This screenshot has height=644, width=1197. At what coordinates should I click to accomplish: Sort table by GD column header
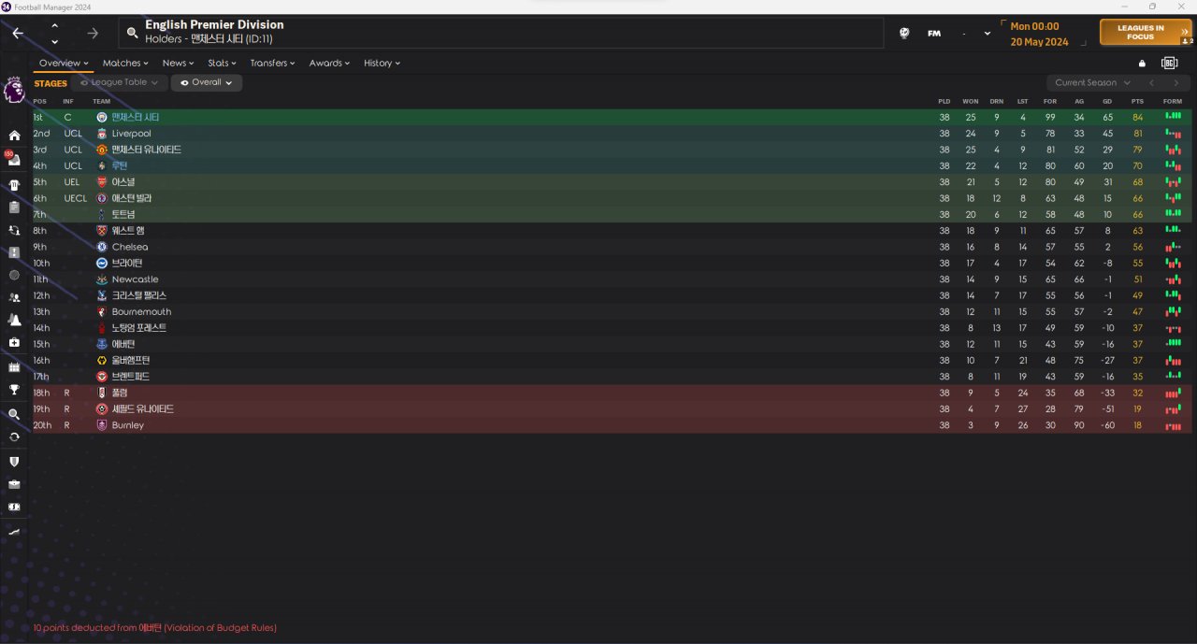1107,101
